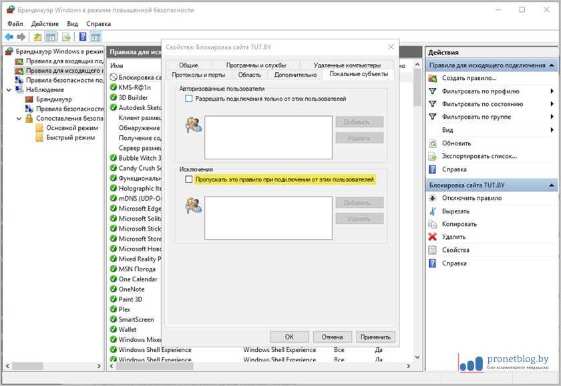Click the Обновить refresh icon
This screenshot has height=386, width=561.
[433, 143]
